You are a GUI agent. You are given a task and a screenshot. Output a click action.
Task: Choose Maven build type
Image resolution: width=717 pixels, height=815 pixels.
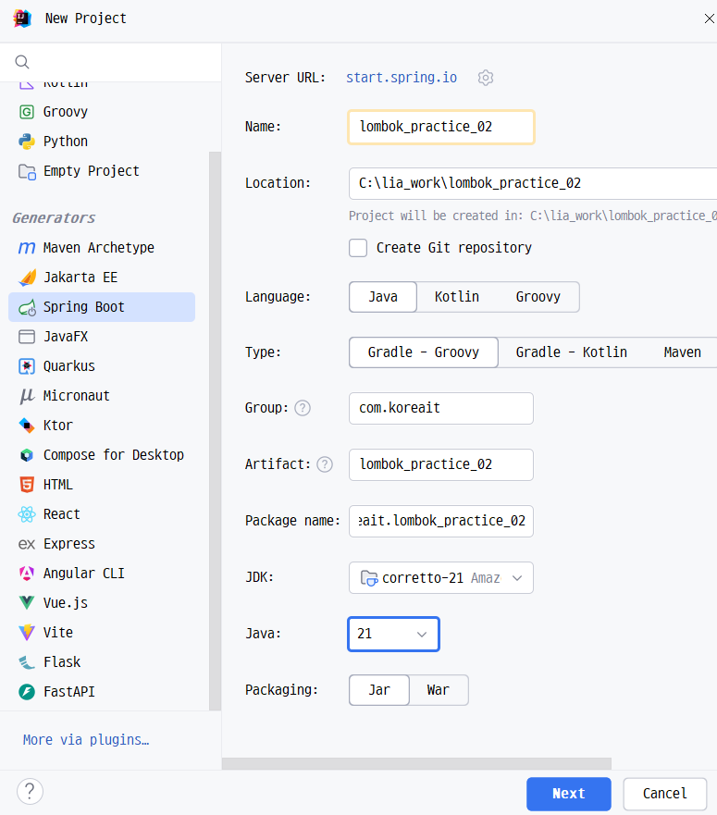pyautogui.click(x=682, y=352)
